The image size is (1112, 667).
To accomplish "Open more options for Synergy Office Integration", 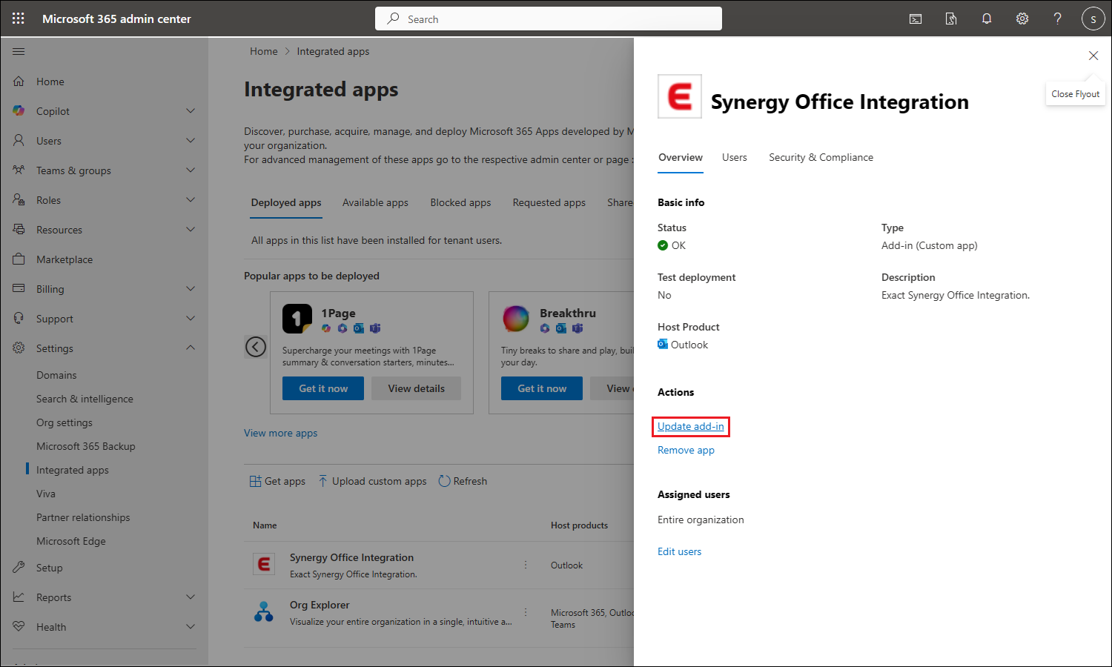I will click(526, 565).
